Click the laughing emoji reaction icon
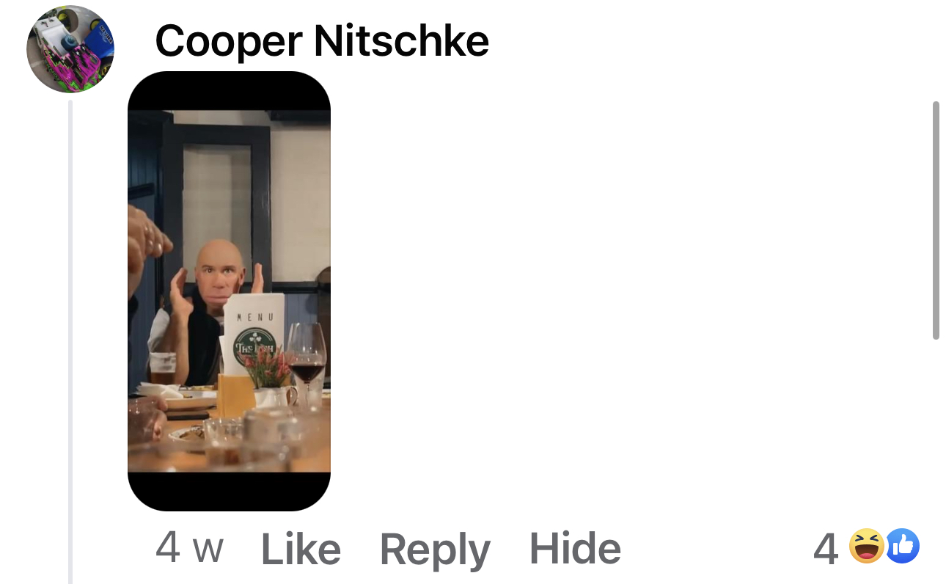This screenshot has width=946, height=584. click(866, 547)
